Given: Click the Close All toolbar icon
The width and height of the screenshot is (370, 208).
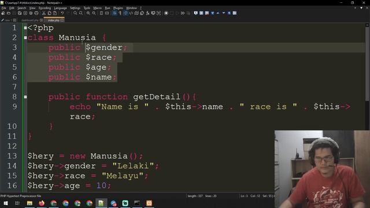Looking at the screenshot, I should click(x=31, y=13).
